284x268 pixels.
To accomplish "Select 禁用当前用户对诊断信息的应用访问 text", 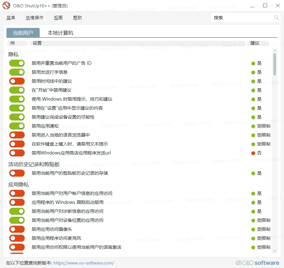I will coord(68,211).
